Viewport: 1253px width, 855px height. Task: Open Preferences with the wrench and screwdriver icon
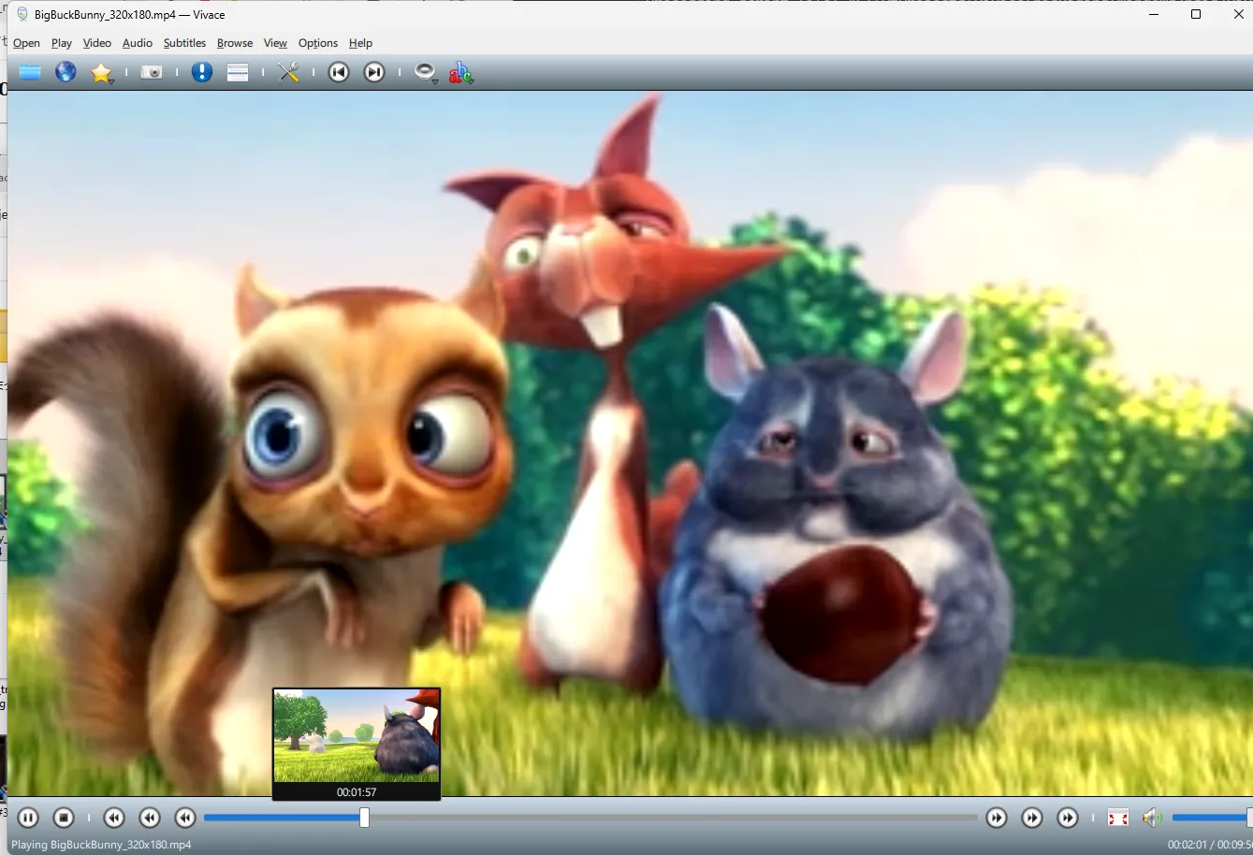pyautogui.click(x=288, y=72)
